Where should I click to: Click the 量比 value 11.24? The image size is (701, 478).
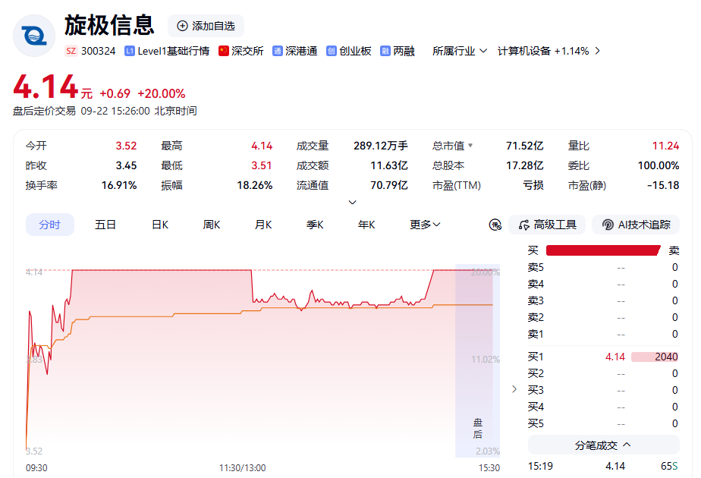pyautogui.click(x=665, y=146)
